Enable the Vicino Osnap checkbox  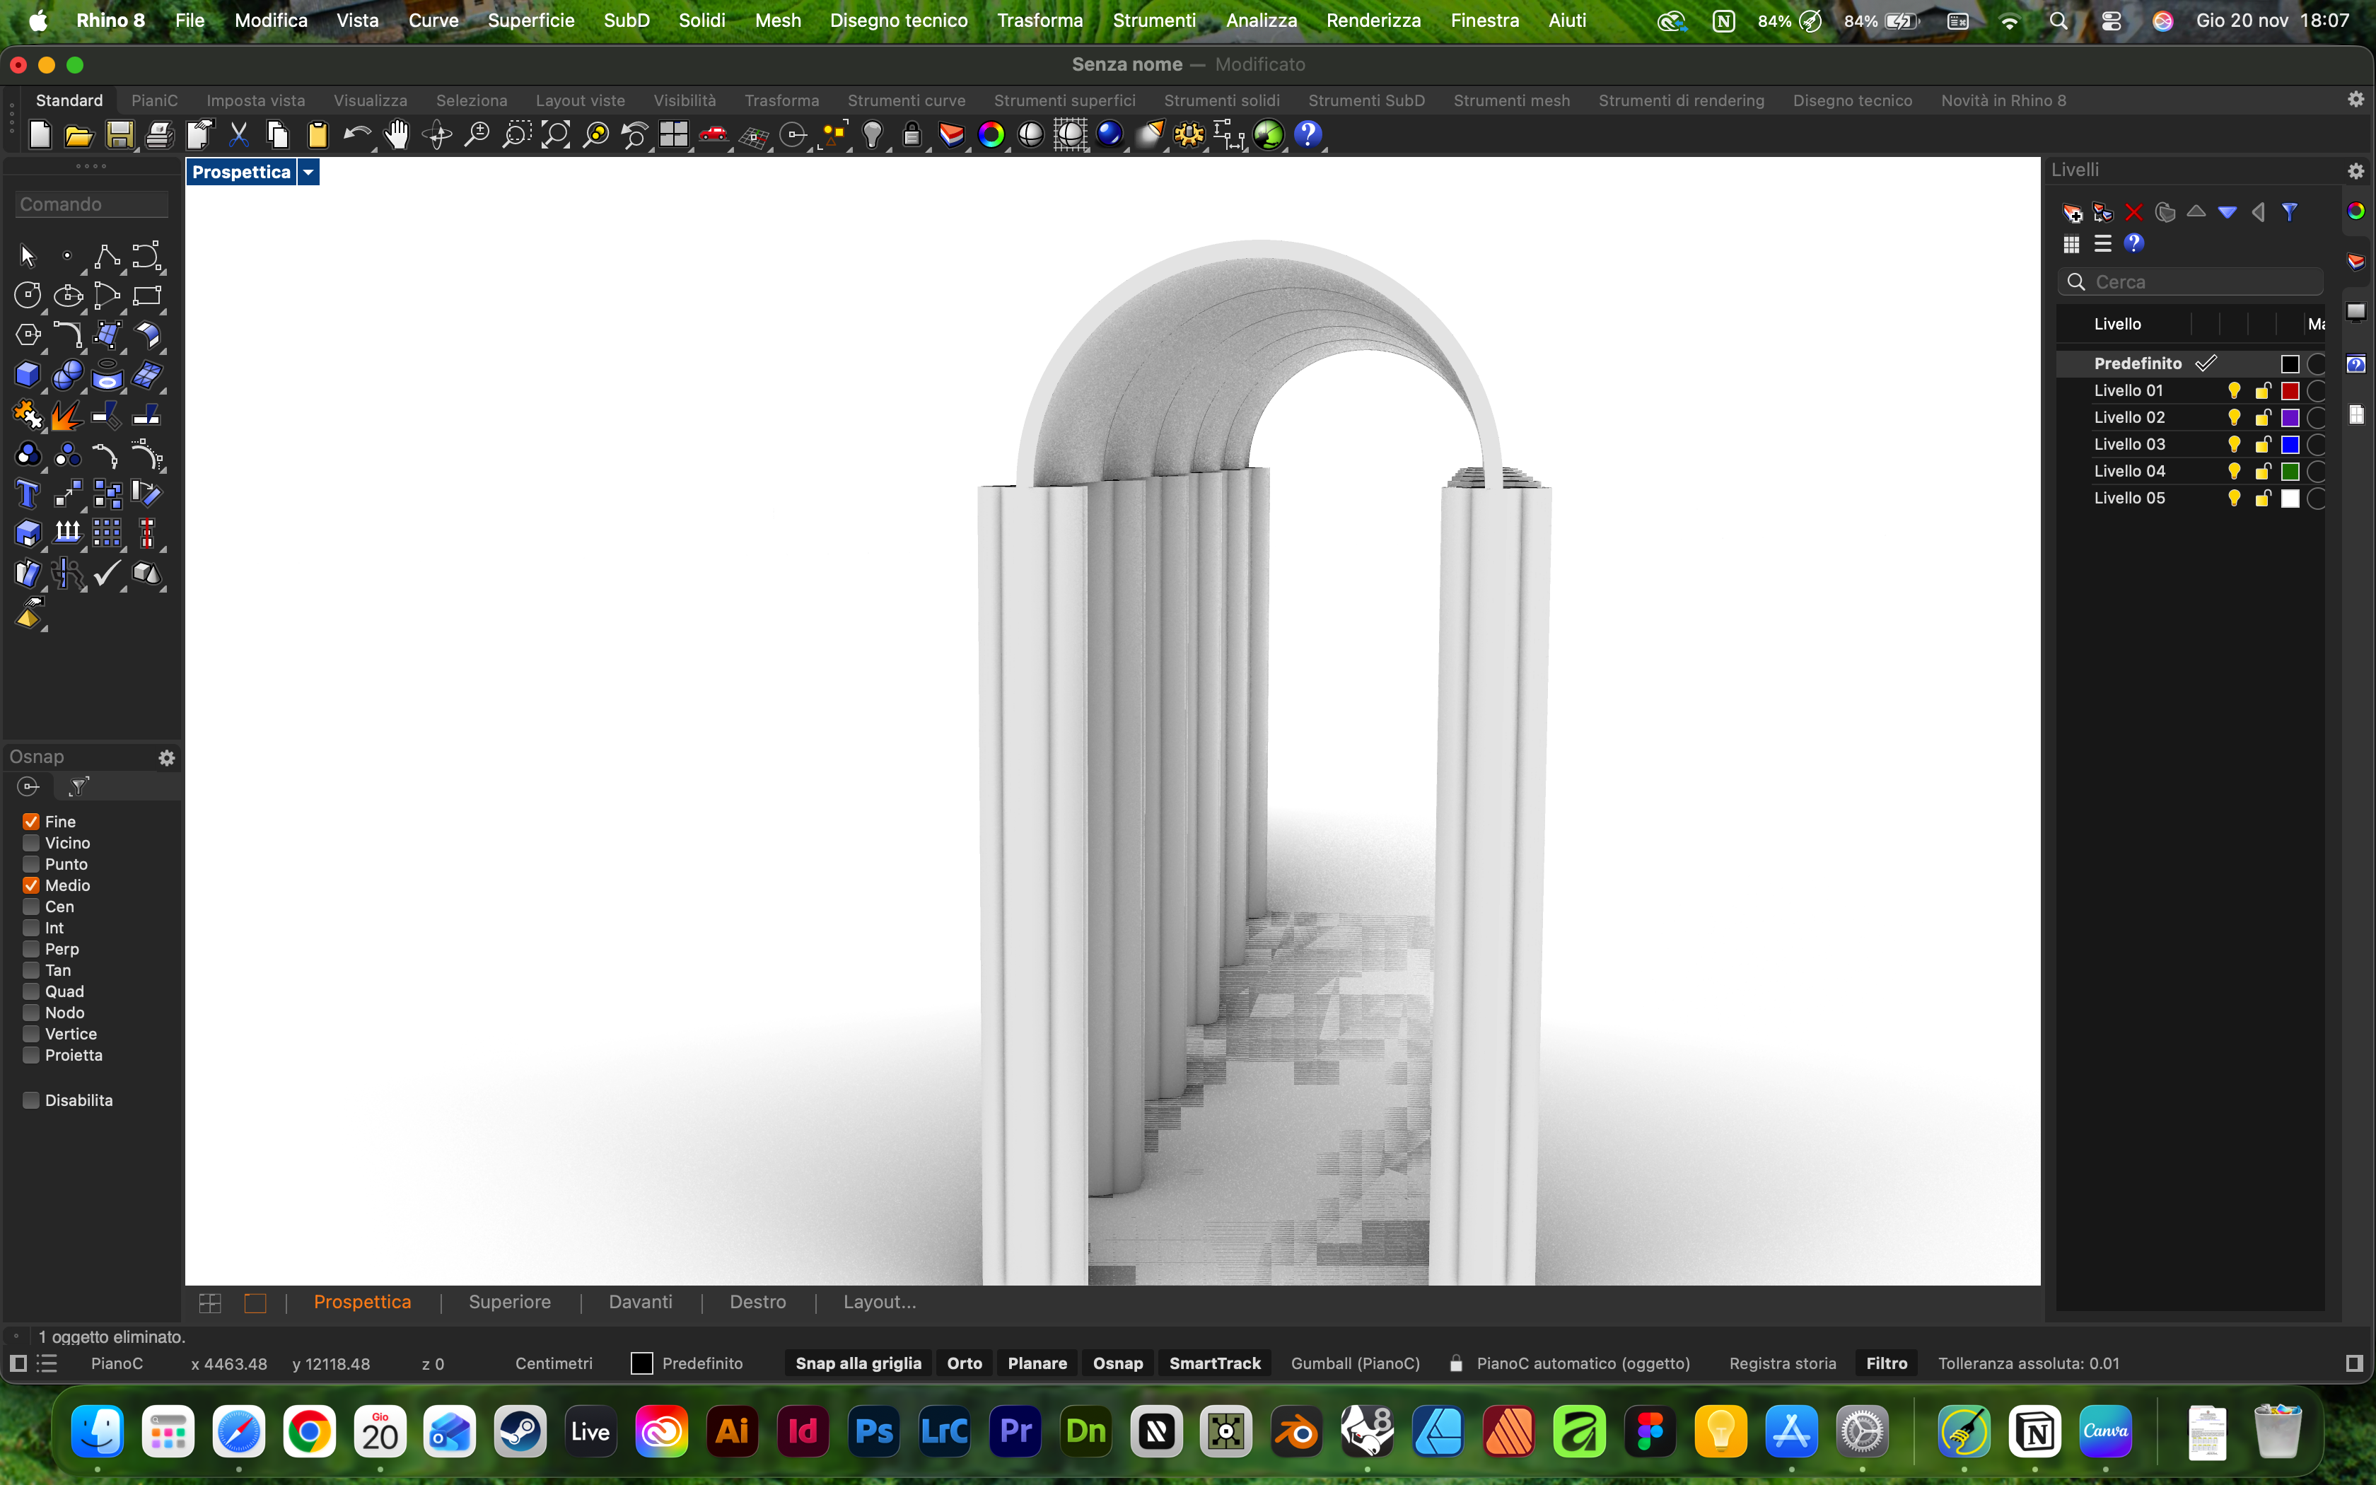click(30, 843)
